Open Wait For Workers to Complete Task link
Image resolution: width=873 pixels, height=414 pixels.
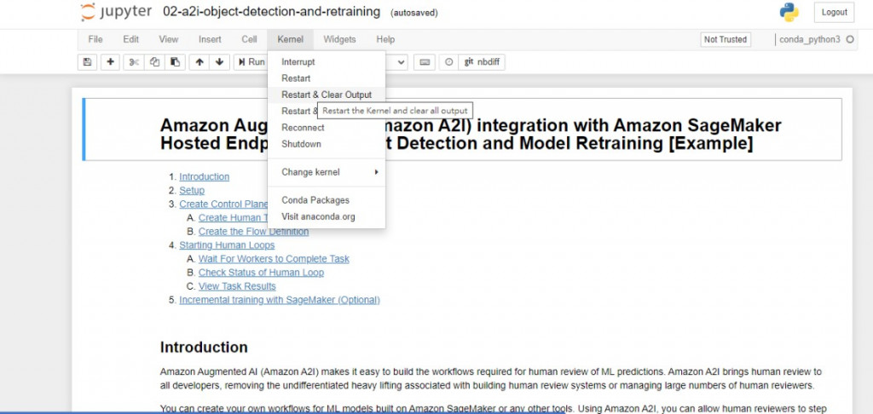point(274,259)
